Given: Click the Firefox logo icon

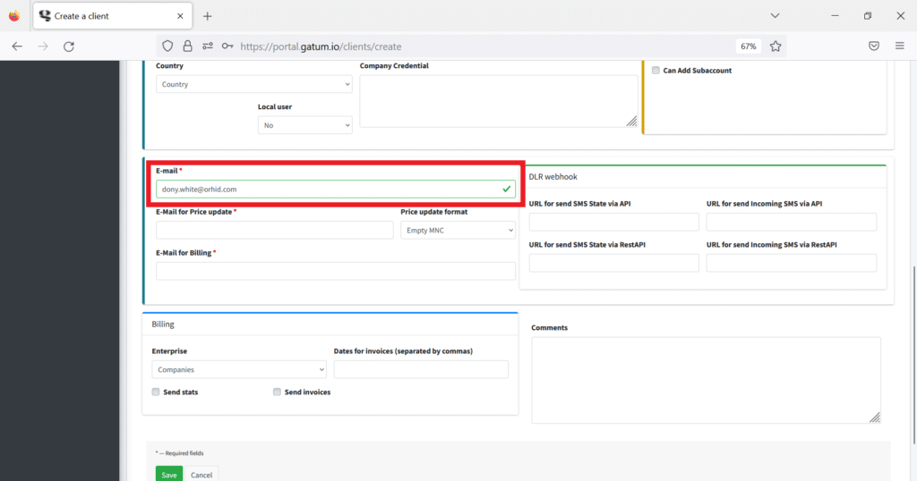Looking at the screenshot, I should [x=14, y=16].
